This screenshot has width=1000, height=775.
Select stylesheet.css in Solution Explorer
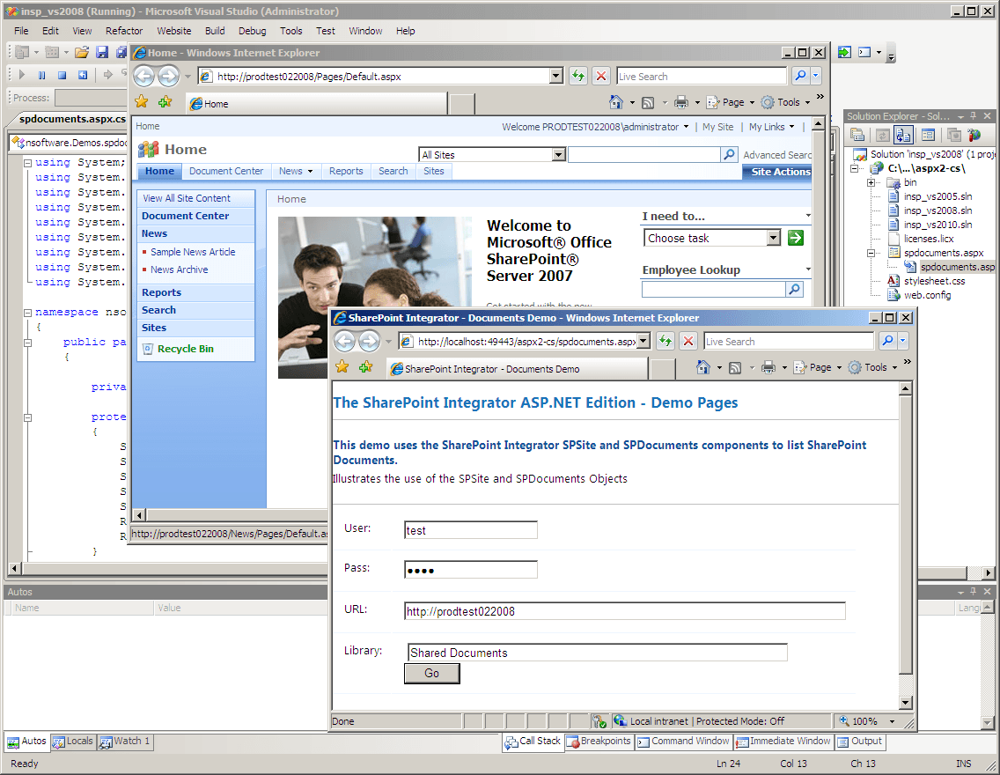click(934, 281)
